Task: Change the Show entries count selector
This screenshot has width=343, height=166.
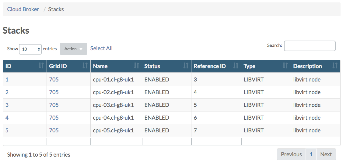Action: click(x=30, y=49)
